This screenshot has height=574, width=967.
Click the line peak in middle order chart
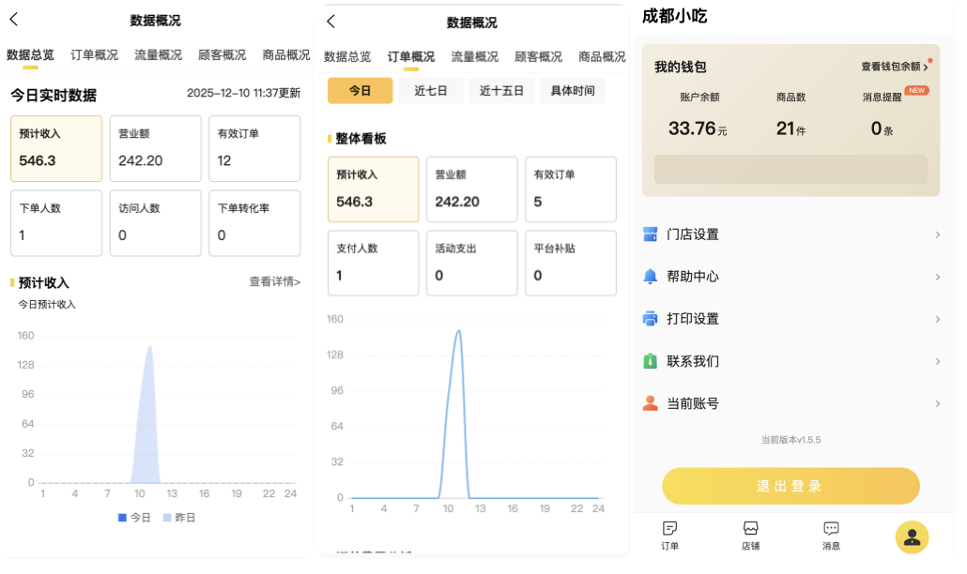click(458, 333)
